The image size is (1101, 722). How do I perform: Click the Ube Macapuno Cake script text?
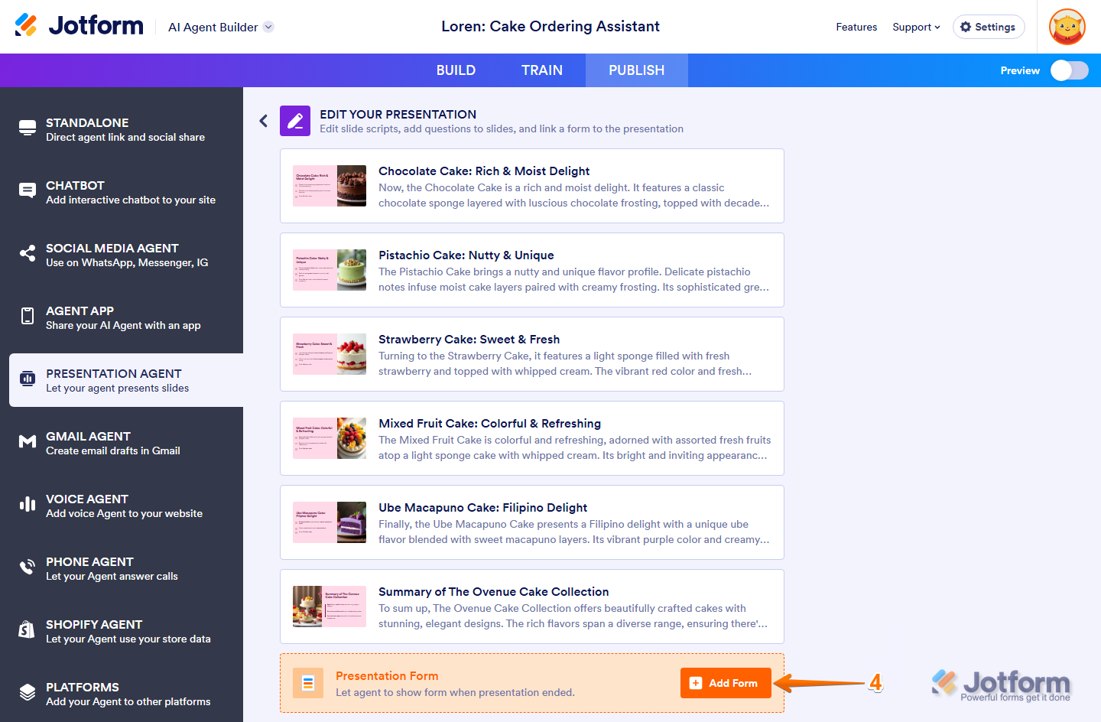point(574,532)
